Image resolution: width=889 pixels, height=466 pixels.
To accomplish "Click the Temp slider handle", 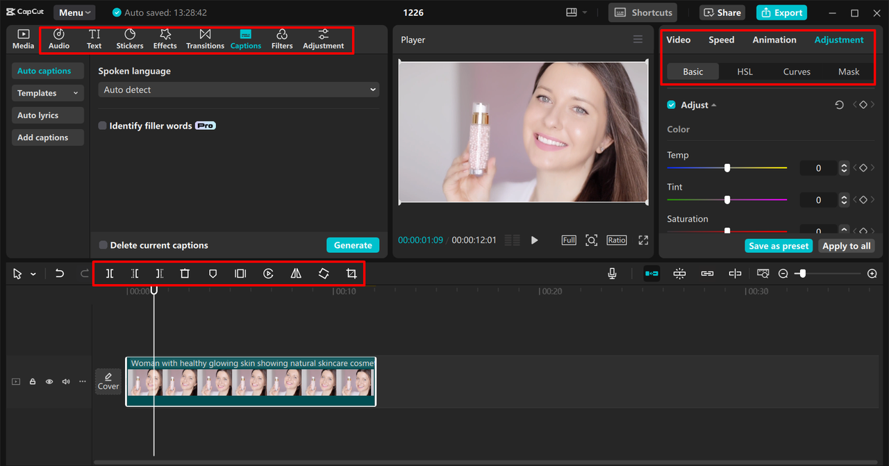I will click(727, 168).
